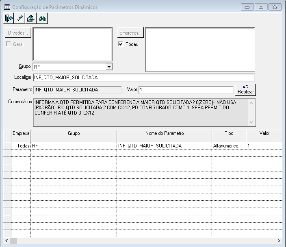This screenshot has height=247, width=286.
Task: Click the Replicar button
Action: pos(245,89)
